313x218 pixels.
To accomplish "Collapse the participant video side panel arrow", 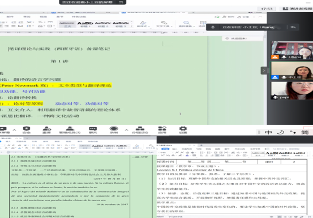I will point(264,71).
